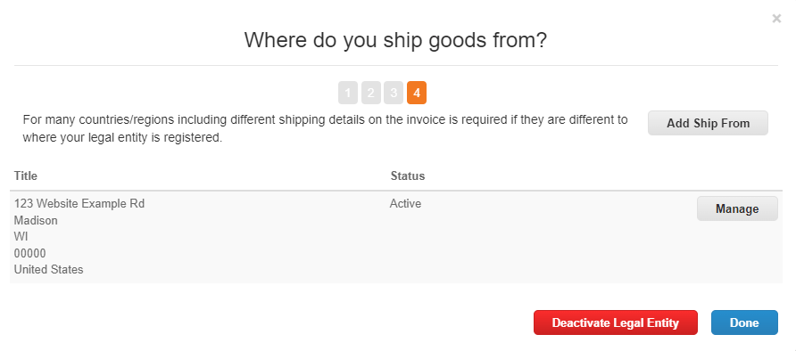Select the orange step 4 indicator
Viewport: 796px width, 351px height.
[416, 93]
